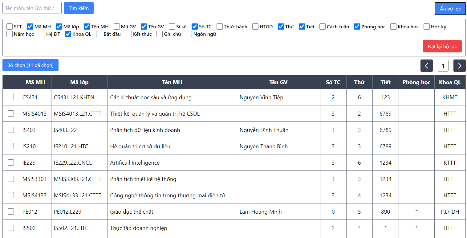Select the MSIS3303 row checkbox
This screenshot has height=238, width=467.
11,179
